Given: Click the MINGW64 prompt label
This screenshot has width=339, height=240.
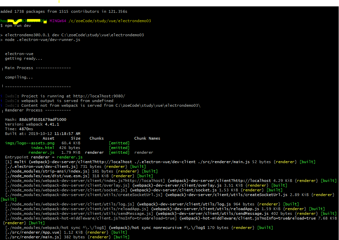Looking at the screenshot, I should tap(58, 21).
